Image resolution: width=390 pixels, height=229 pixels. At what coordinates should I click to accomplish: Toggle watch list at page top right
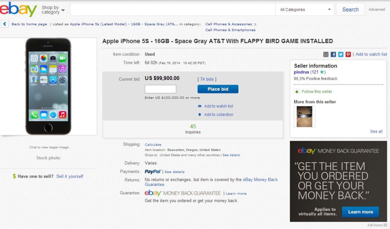coord(371,54)
